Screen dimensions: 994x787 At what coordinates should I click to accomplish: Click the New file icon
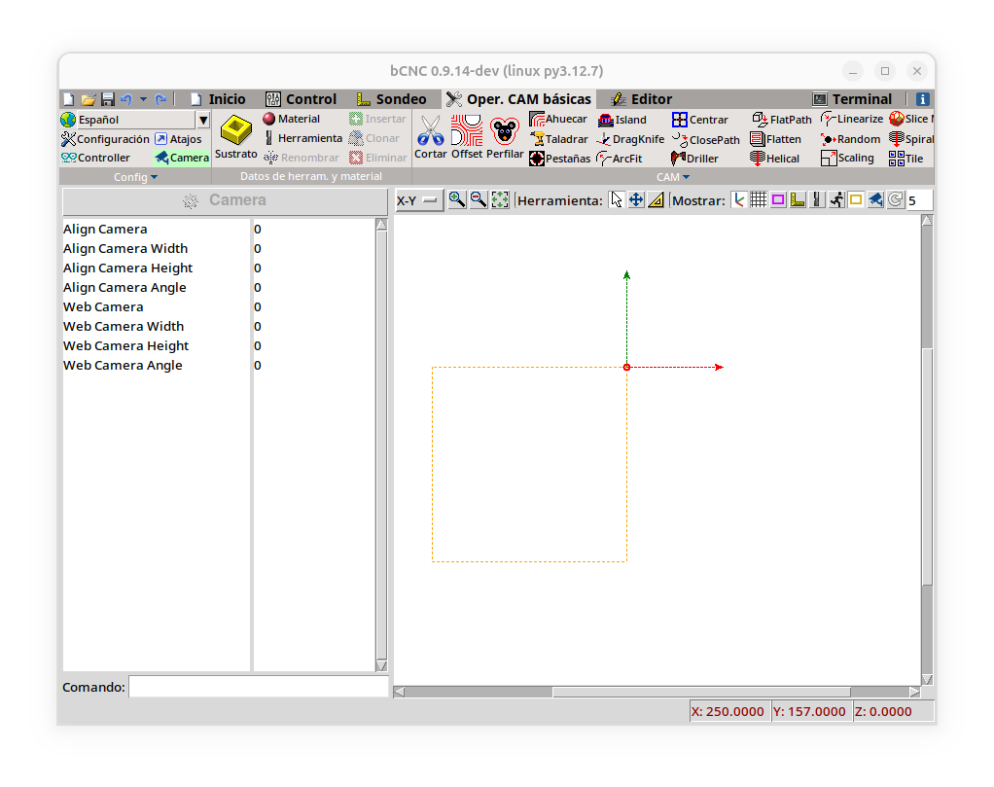point(68,99)
